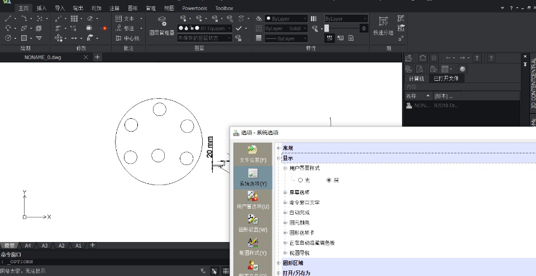Image resolution: width=536 pixels, height=276 pixels.
Task: Collapse the 显示 section
Action: [x=278, y=158]
